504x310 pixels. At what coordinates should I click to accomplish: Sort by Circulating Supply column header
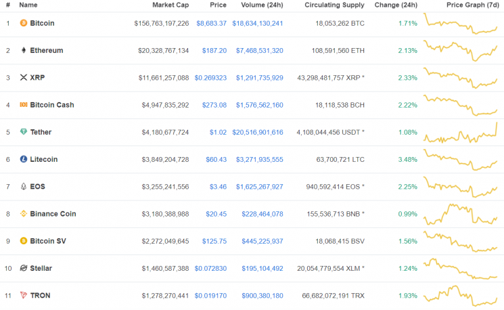(x=334, y=5)
